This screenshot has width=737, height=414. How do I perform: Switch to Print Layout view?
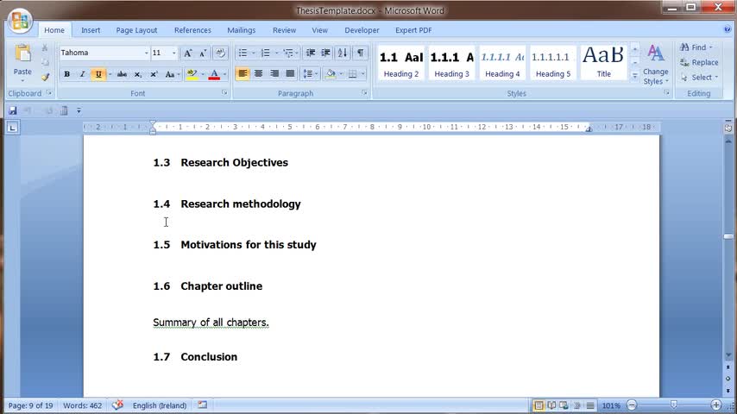(x=539, y=405)
